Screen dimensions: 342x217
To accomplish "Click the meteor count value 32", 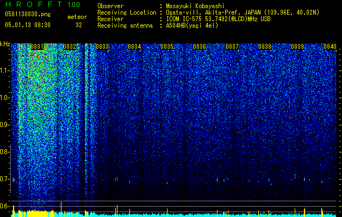I will click(x=79, y=25).
